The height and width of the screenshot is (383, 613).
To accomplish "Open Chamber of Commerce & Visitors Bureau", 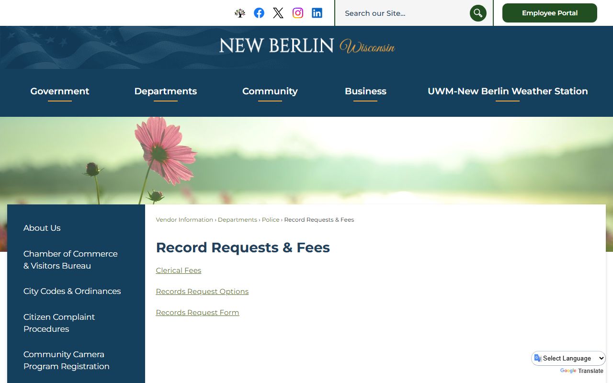I will click(70, 259).
